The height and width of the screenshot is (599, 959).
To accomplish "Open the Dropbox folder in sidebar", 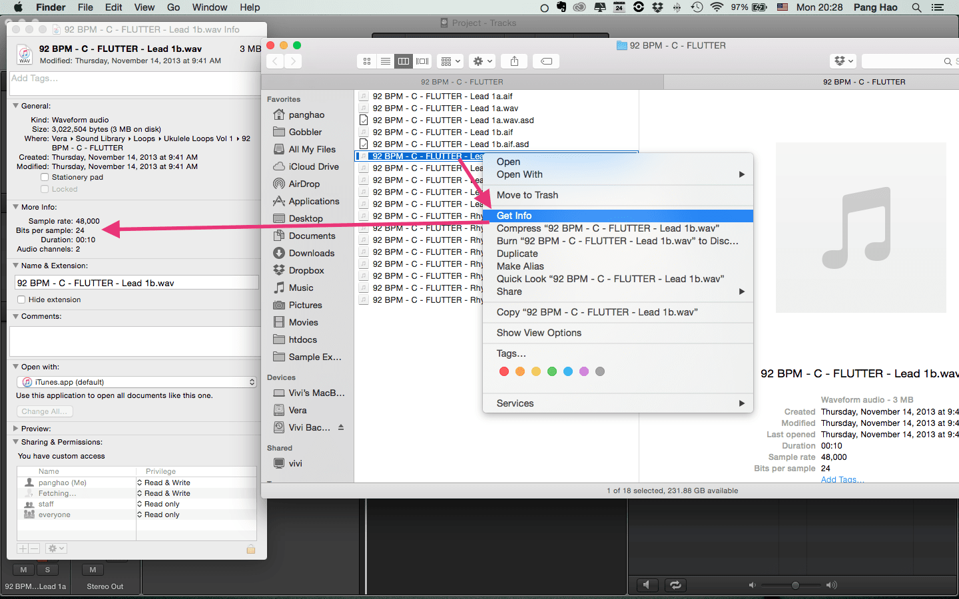I will tap(306, 270).
